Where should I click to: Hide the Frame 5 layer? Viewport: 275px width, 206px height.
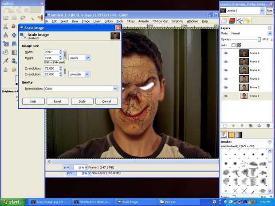pos(226,62)
